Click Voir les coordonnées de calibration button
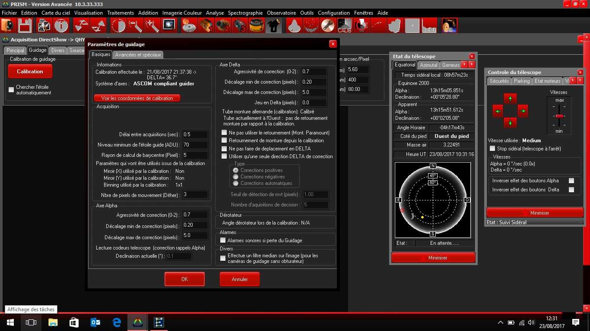The height and width of the screenshot is (331, 590). pos(137,98)
